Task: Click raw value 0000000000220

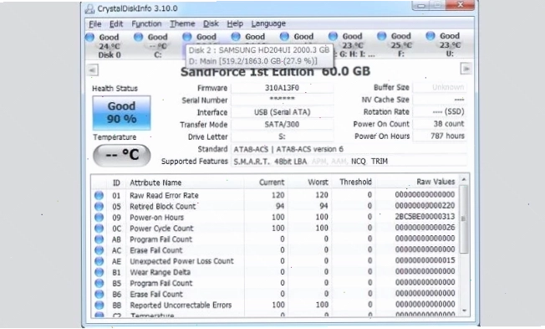Action: coord(425,205)
